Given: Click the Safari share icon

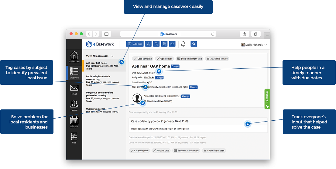Looking at the screenshot, I should (x=244, y=34).
